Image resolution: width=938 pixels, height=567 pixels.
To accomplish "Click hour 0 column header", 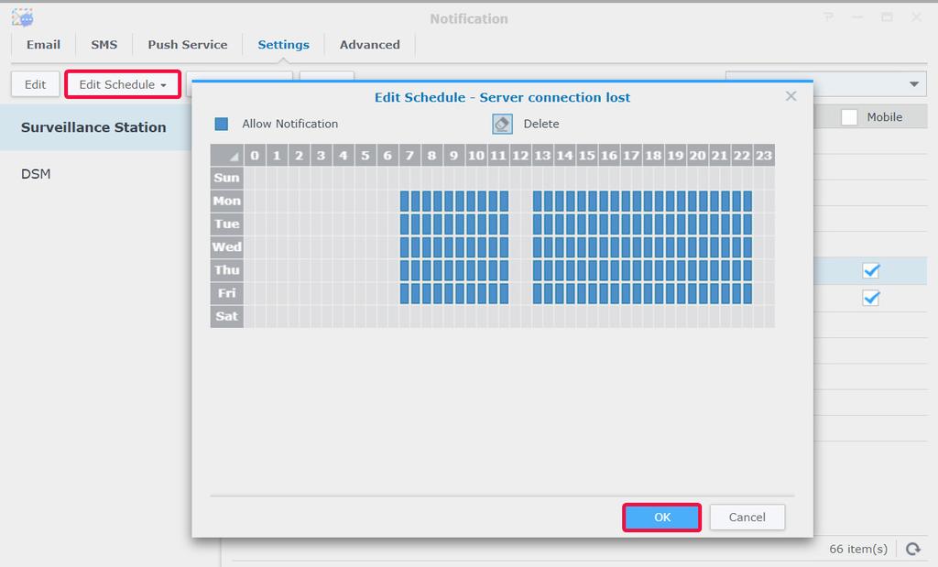I will coord(255,155).
